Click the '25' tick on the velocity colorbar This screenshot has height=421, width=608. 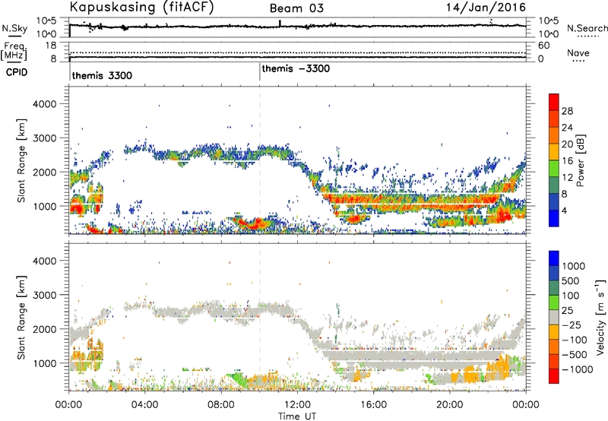pos(568,310)
